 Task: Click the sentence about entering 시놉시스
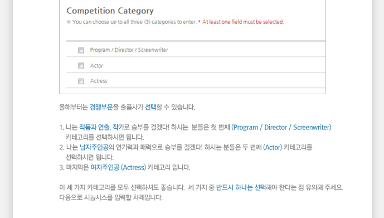click(x=111, y=197)
